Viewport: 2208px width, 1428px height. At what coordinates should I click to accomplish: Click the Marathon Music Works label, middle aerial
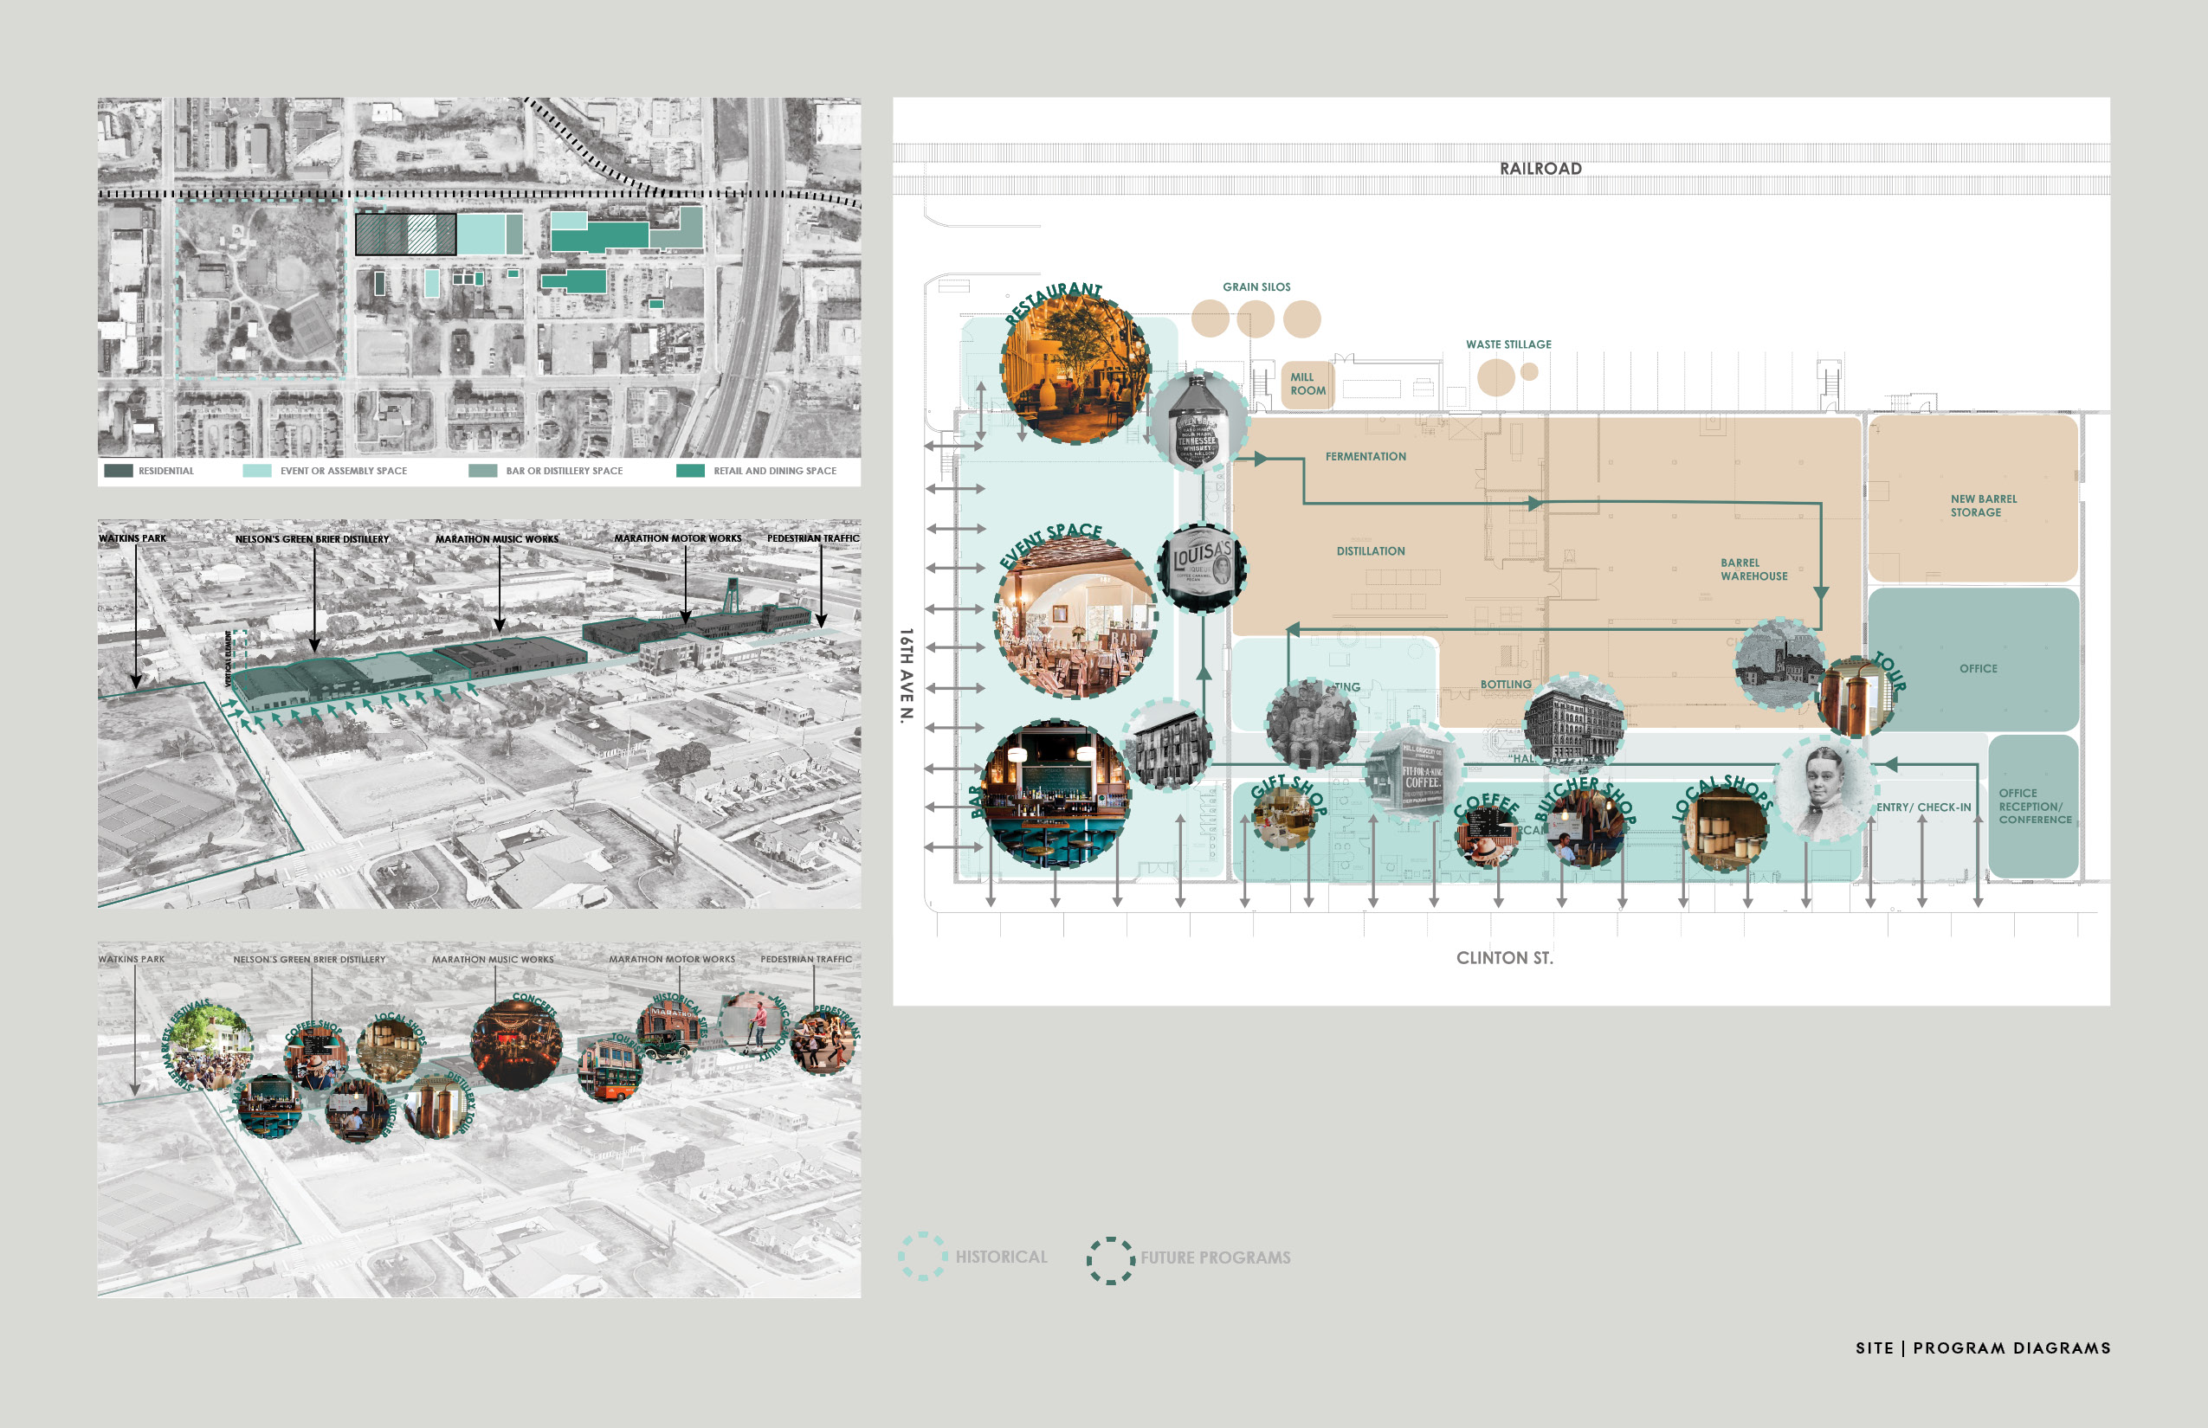click(x=496, y=538)
